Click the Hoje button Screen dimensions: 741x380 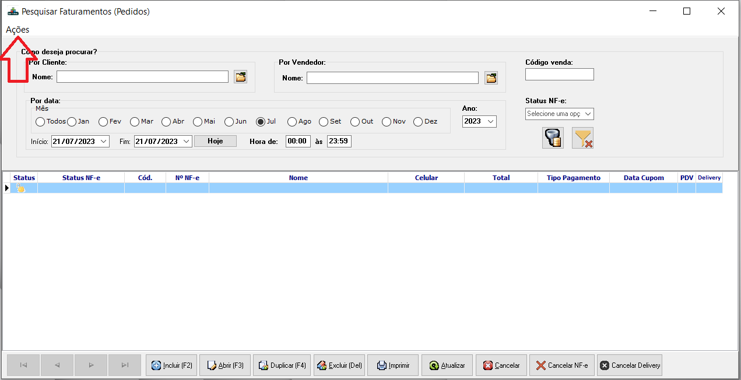[x=216, y=141]
